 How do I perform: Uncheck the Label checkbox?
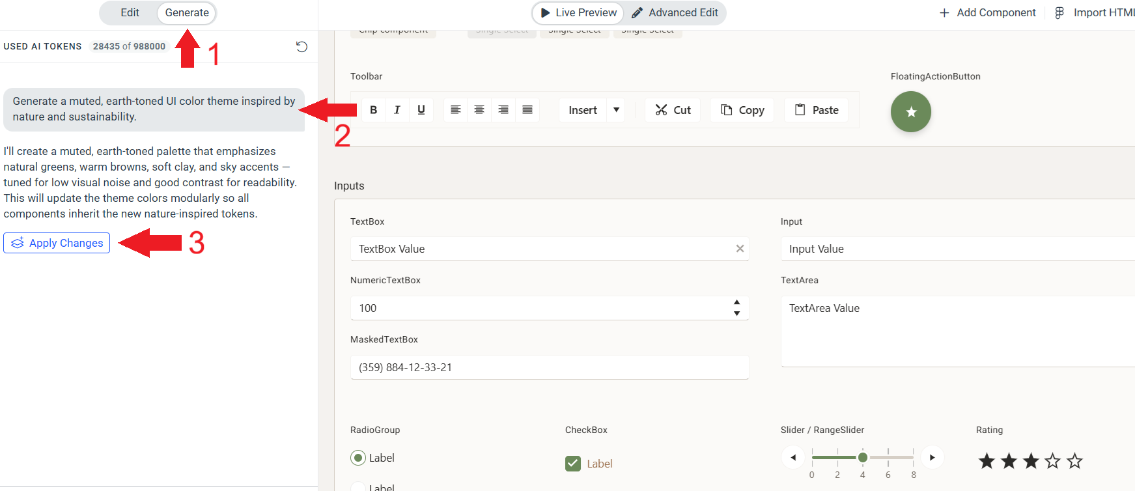click(x=573, y=464)
